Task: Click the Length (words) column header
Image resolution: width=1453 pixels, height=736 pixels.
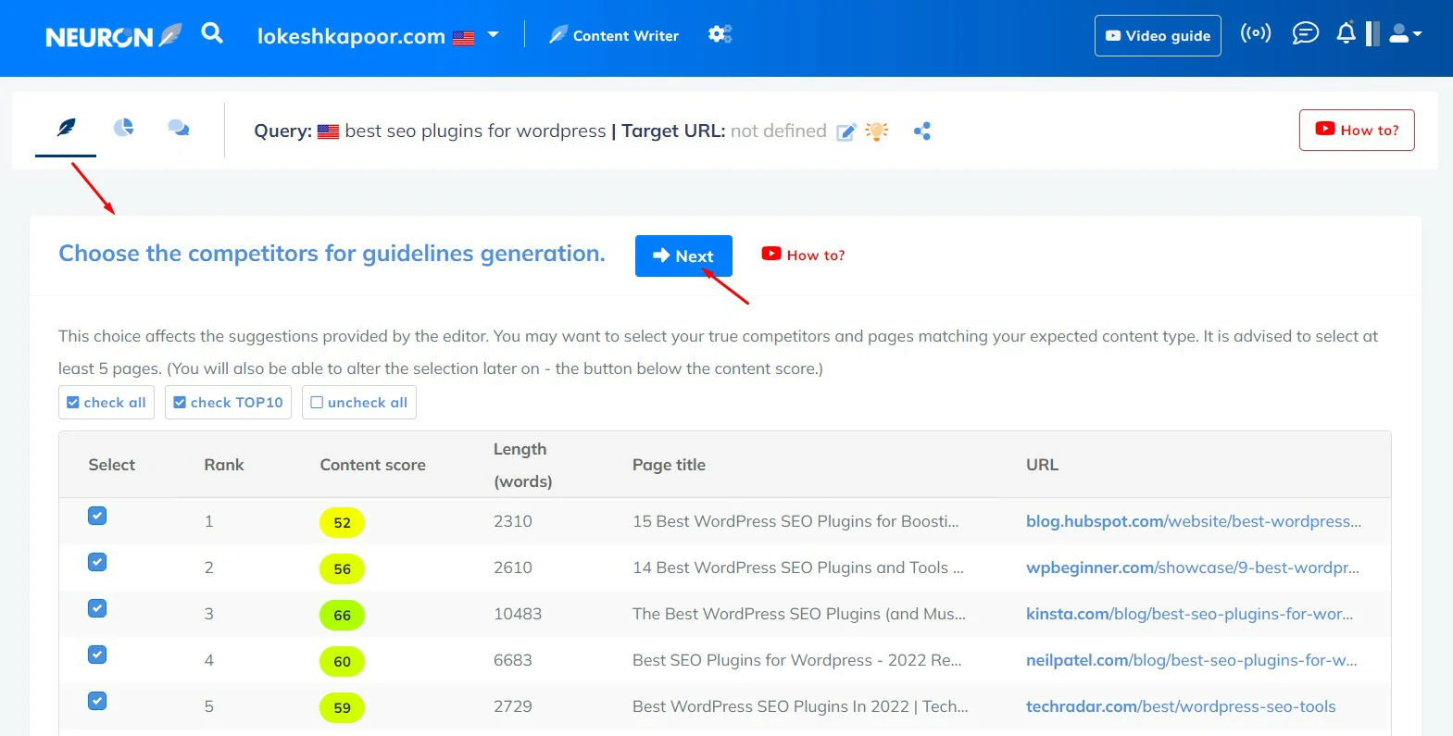Action: (x=523, y=465)
